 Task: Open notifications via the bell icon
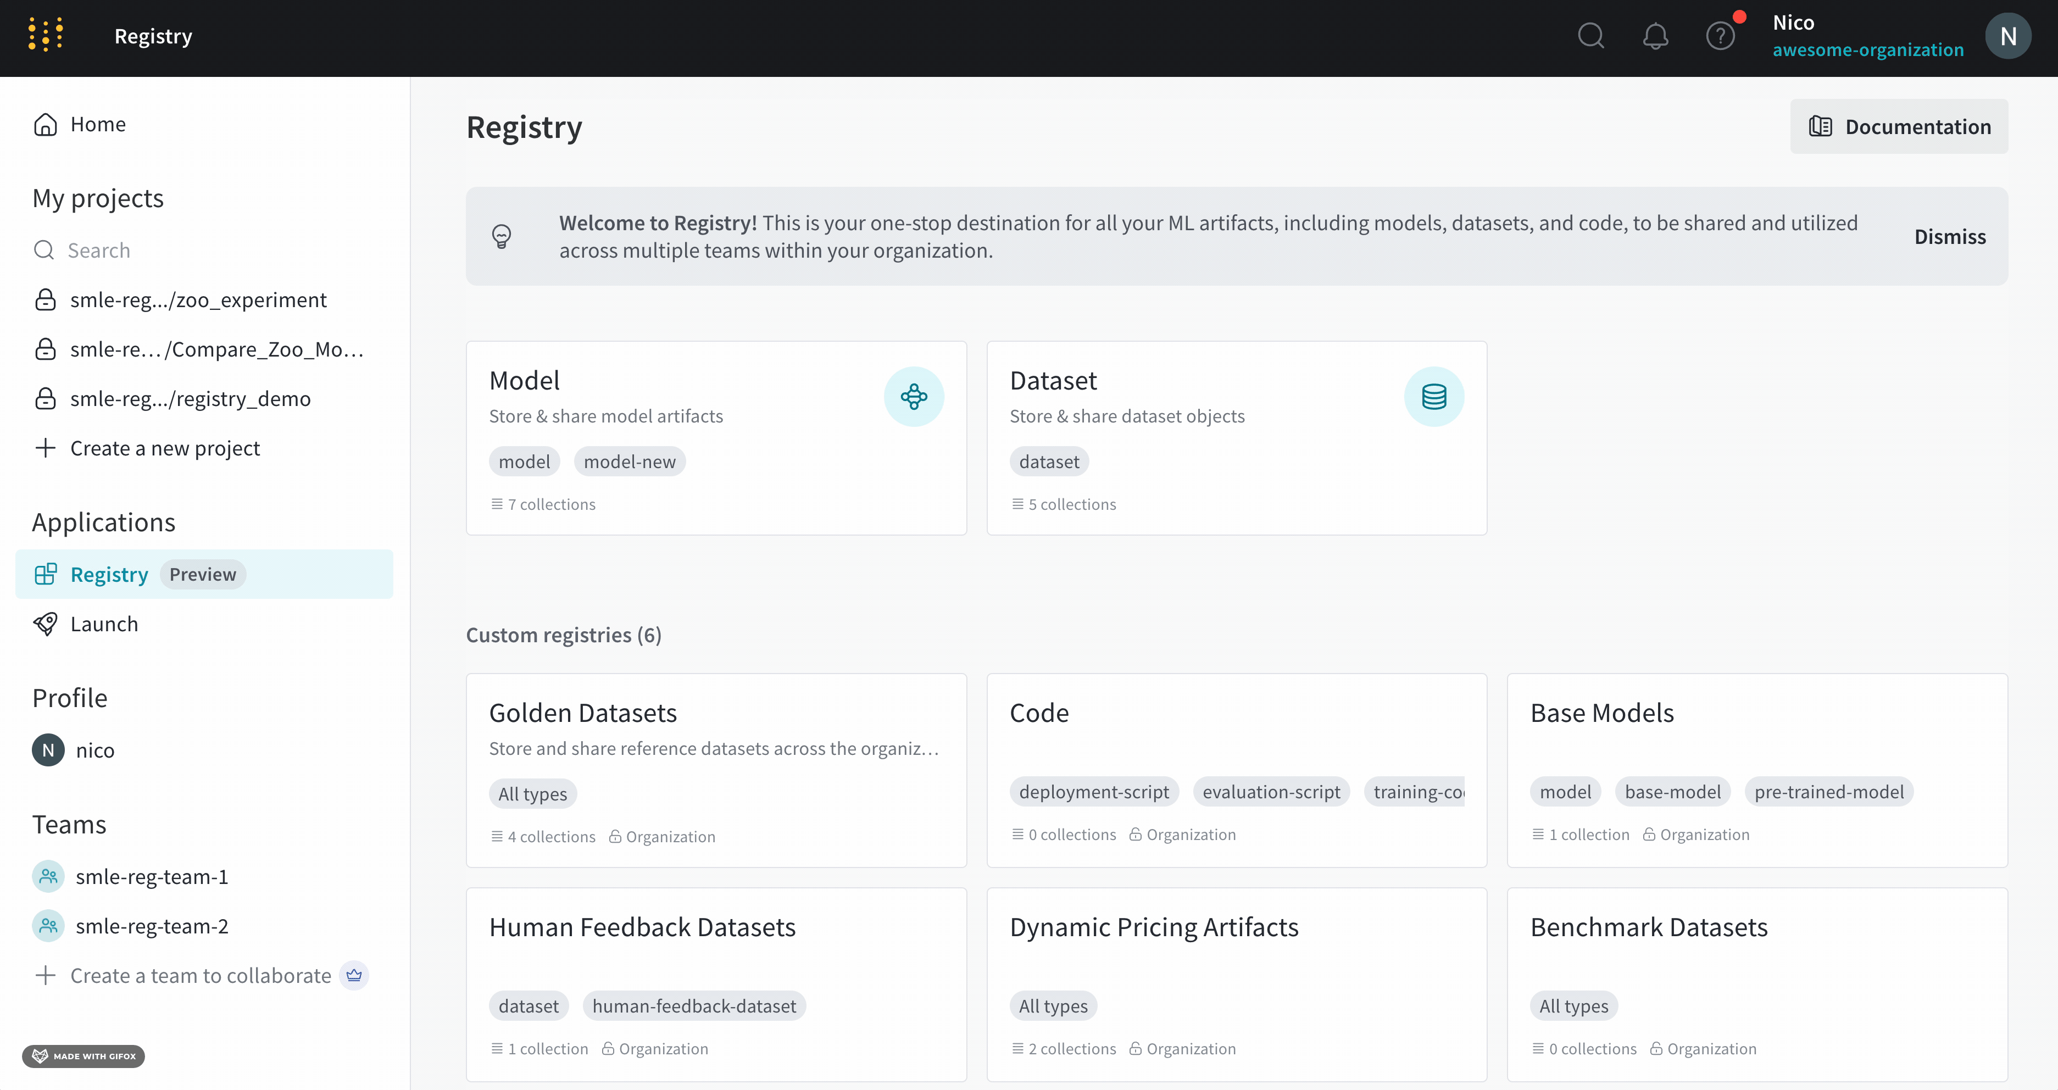1655,36
